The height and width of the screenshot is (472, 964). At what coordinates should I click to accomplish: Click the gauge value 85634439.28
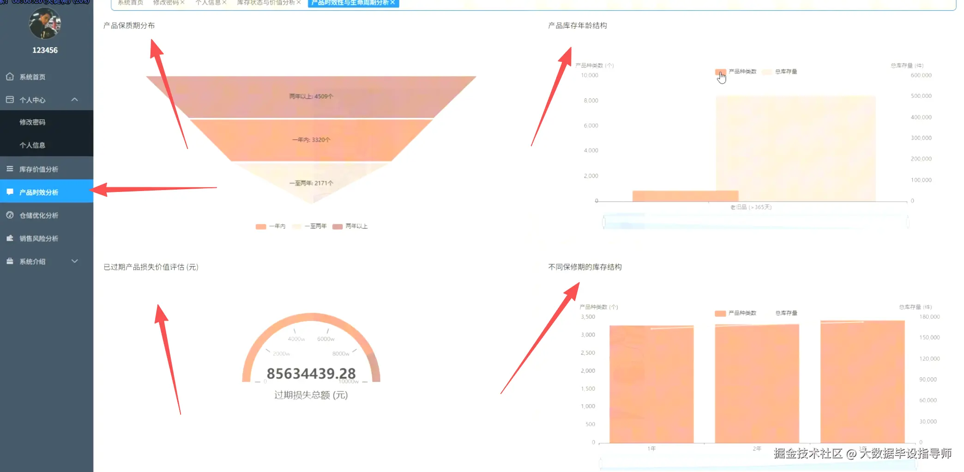tap(311, 373)
